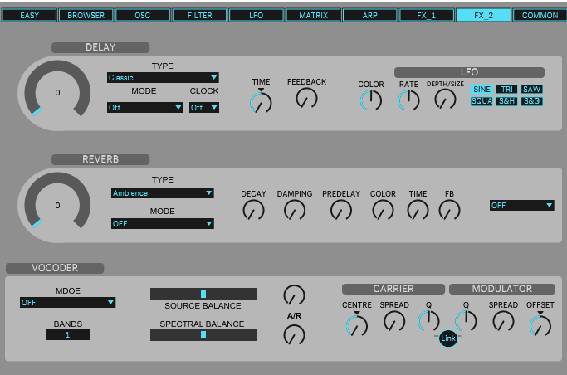Screen dimensions: 567x375
Task: Click the Reverb TIME knob
Action: 418,211
